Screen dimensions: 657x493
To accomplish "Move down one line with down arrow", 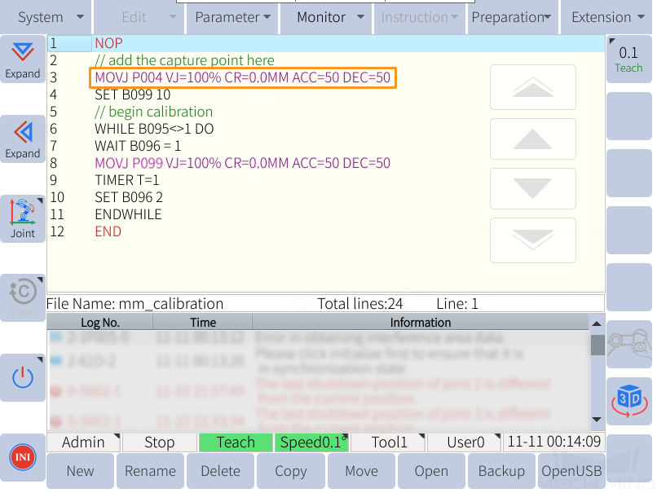I will (x=533, y=188).
